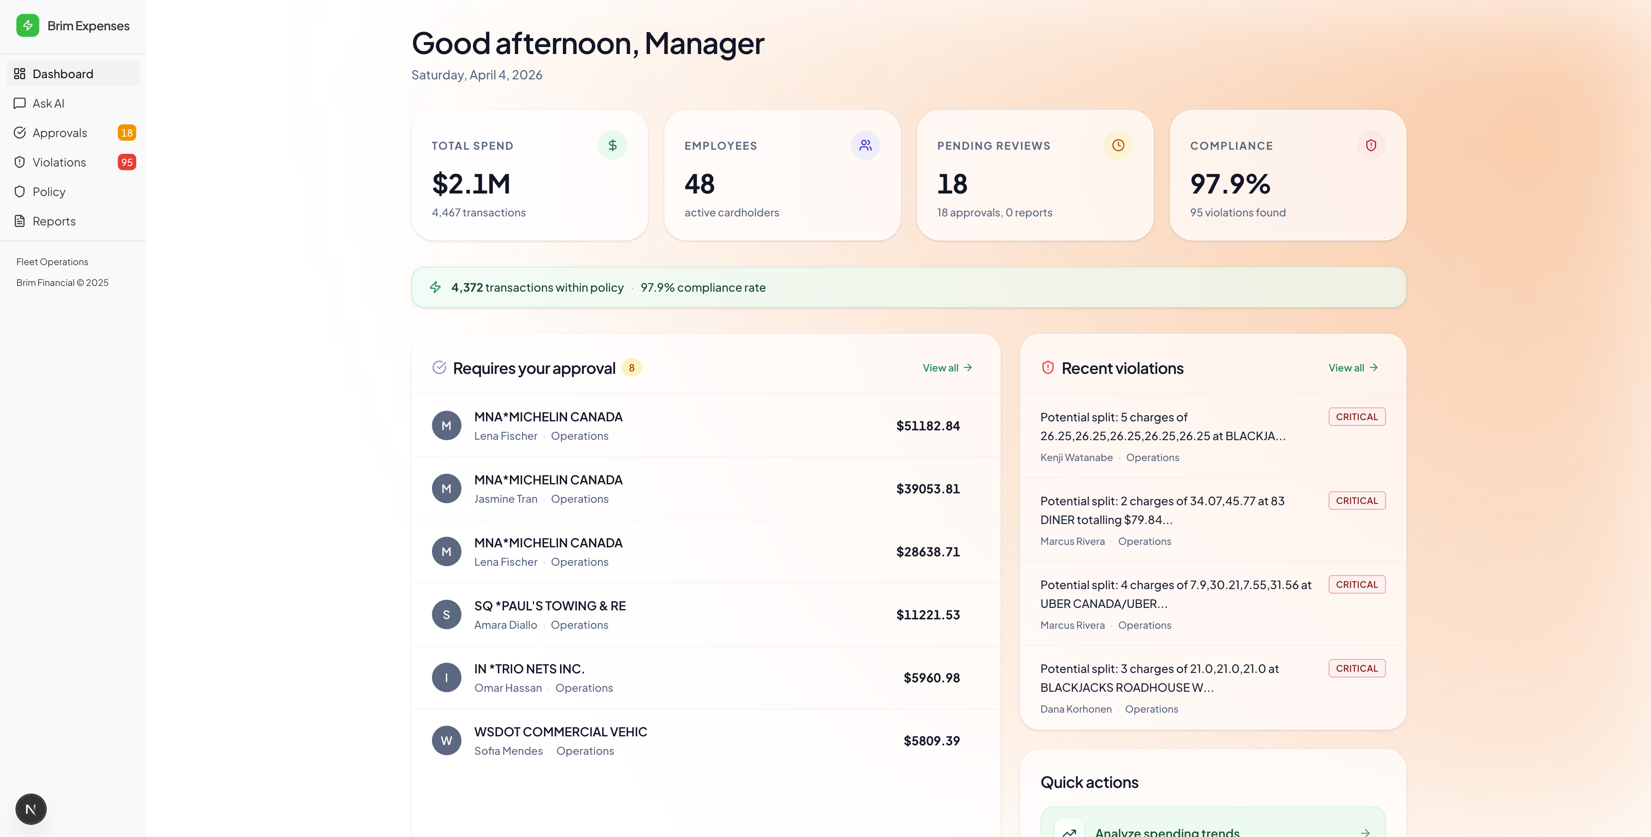The width and height of the screenshot is (1651, 837).
Task: Click the lightning icon in compliance banner
Action: click(x=435, y=287)
